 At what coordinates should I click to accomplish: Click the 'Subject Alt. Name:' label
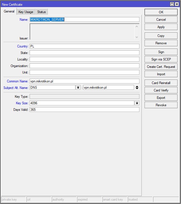pos(16,88)
